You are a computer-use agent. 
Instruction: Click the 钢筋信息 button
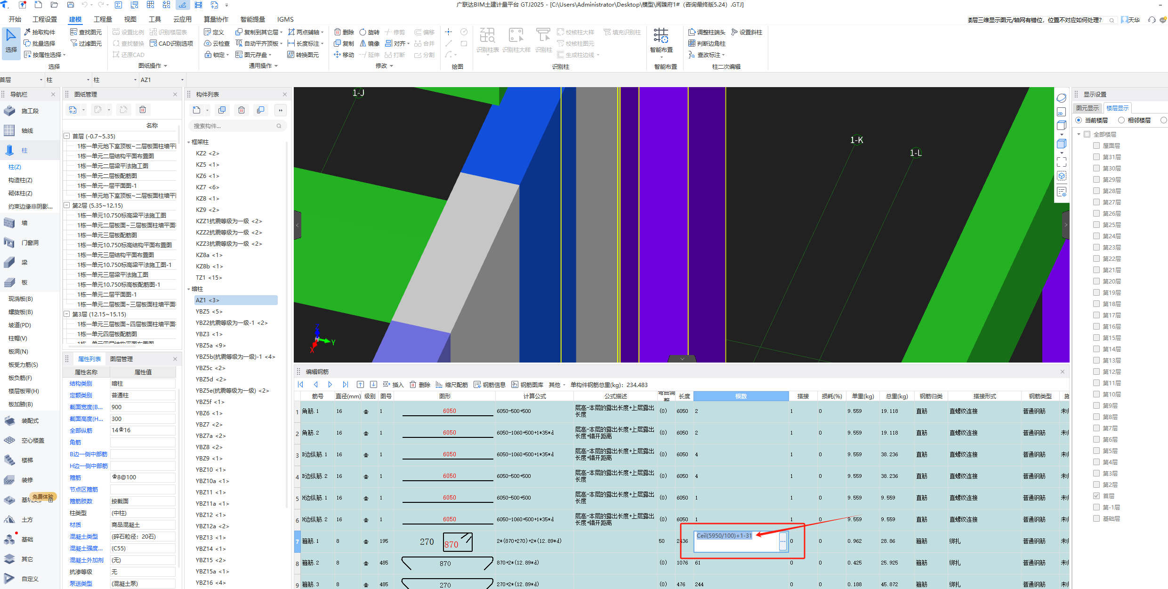[490, 385]
